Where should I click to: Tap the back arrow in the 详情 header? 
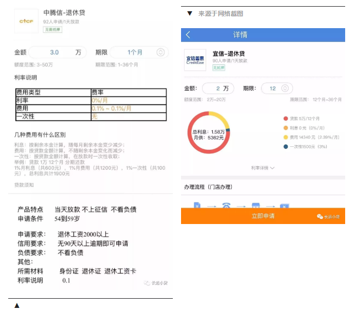[x=188, y=35]
